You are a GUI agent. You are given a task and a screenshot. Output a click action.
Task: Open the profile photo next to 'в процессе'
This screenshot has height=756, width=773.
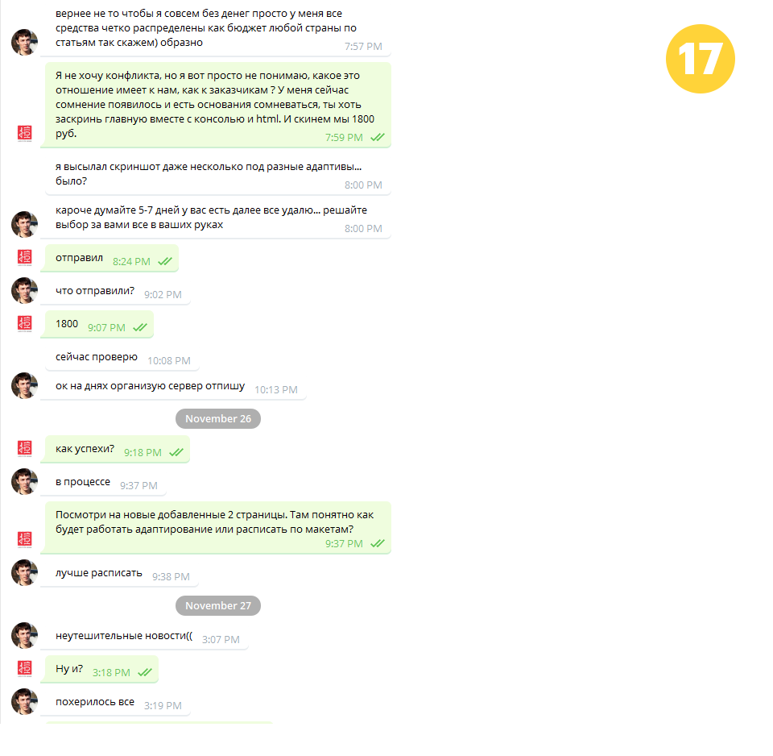coord(25,482)
